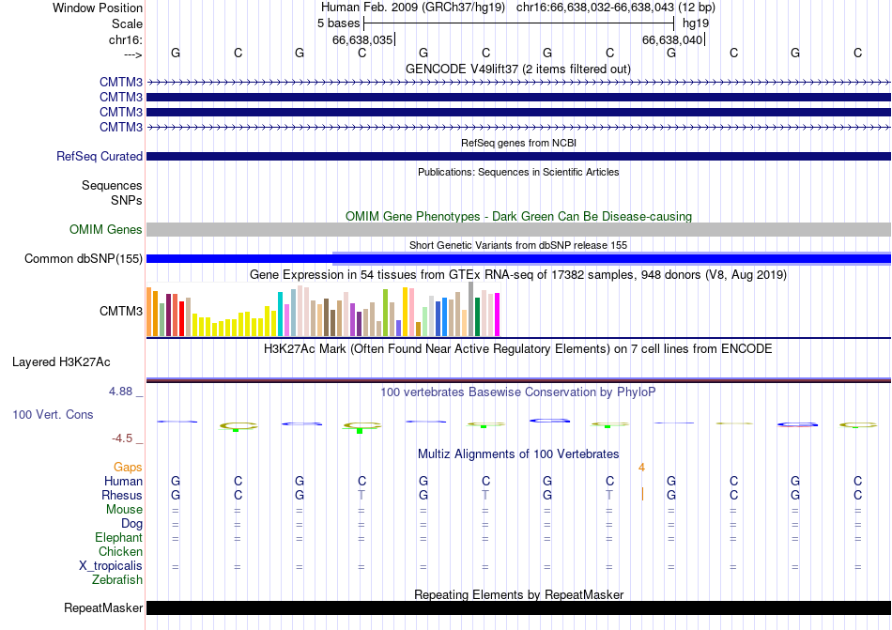Click the magenta last bar of GTEx chart
This screenshot has height=630, width=892.
498,315
